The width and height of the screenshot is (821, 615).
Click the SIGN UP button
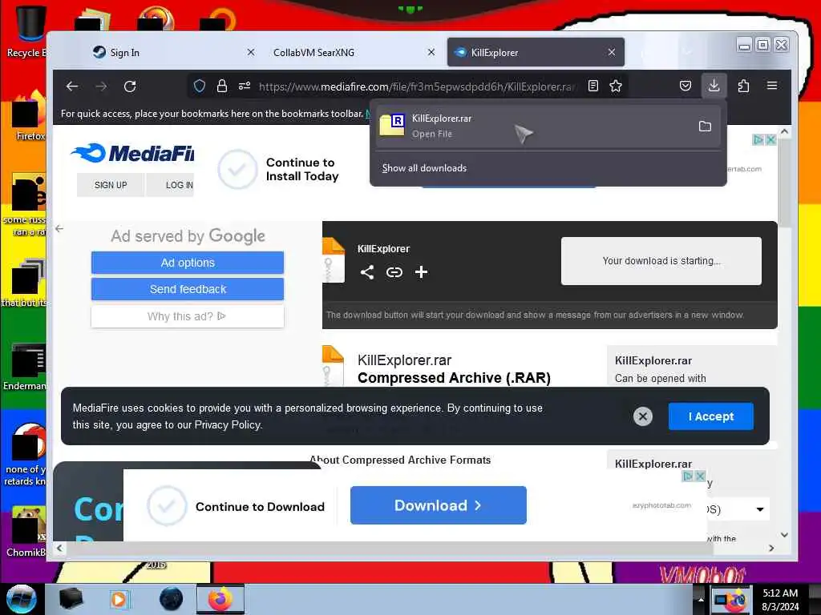click(111, 185)
